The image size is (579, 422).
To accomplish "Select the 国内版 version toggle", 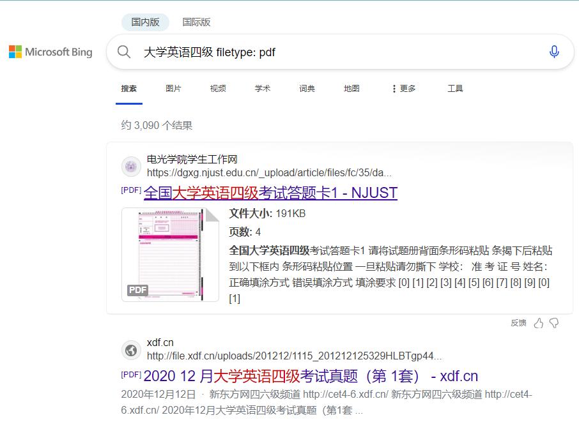I will tap(145, 22).
